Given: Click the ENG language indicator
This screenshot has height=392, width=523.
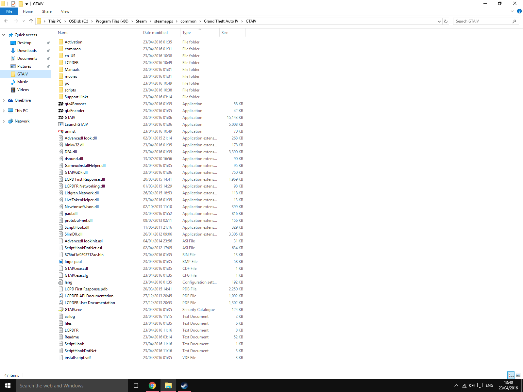Looking at the screenshot, I should 489,385.
